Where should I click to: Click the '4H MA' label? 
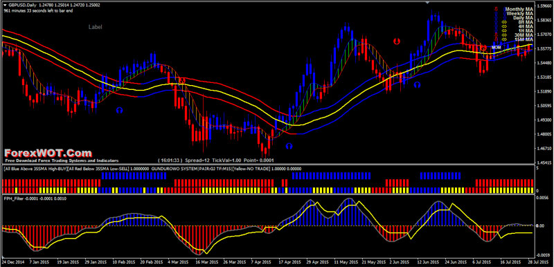point(526,26)
